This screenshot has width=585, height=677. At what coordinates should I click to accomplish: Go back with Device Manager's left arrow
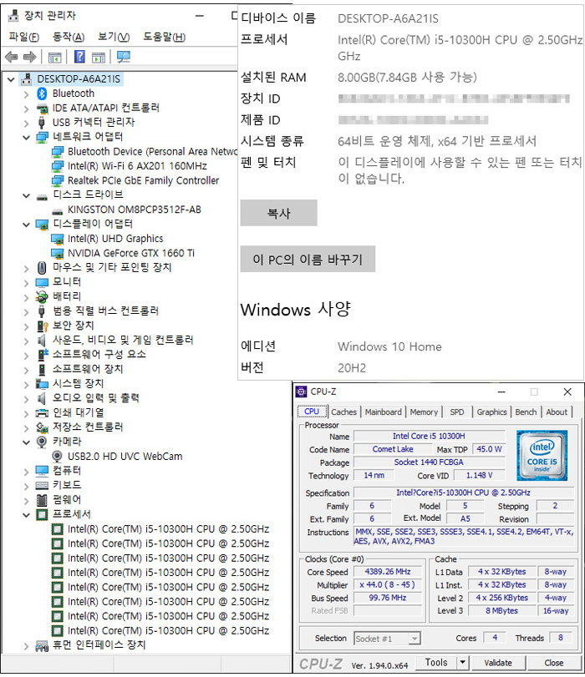coord(11,57)
